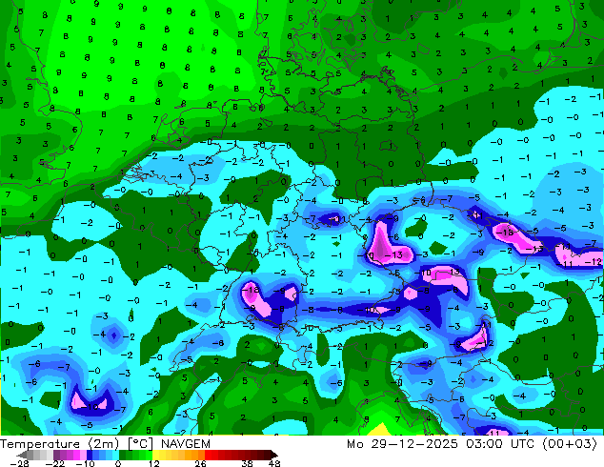Viewport: 604px width, 467px height.
Task: Click the '29-12-2025' date text
Action: [x=414, y=444]
